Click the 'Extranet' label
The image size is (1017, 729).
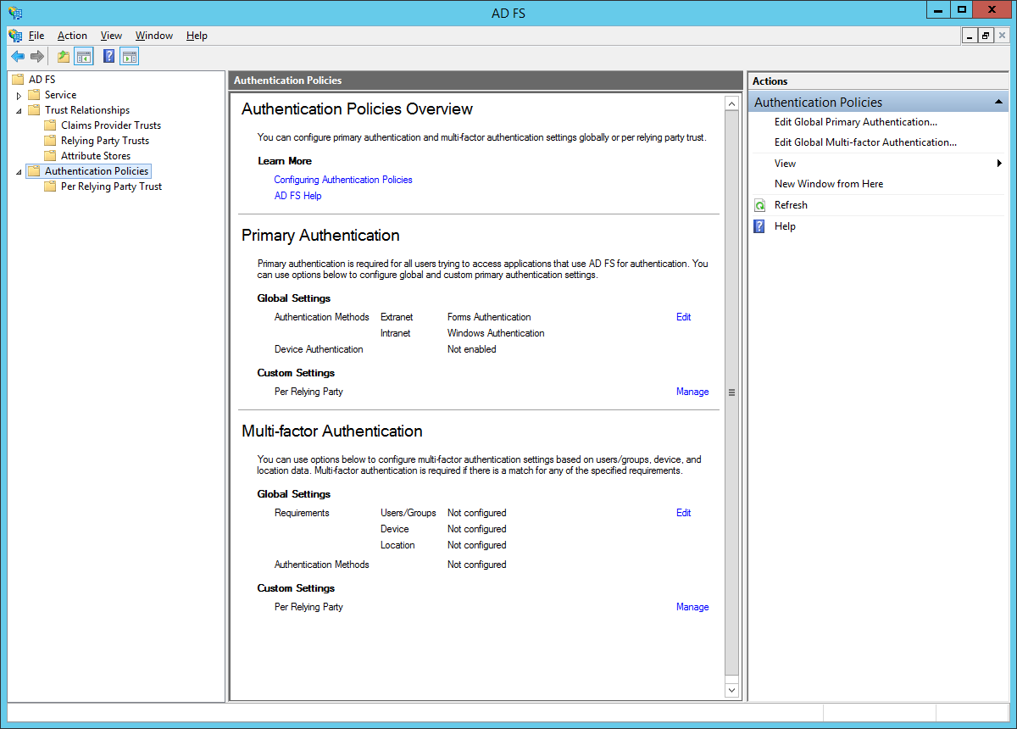(x=397, y=317)
